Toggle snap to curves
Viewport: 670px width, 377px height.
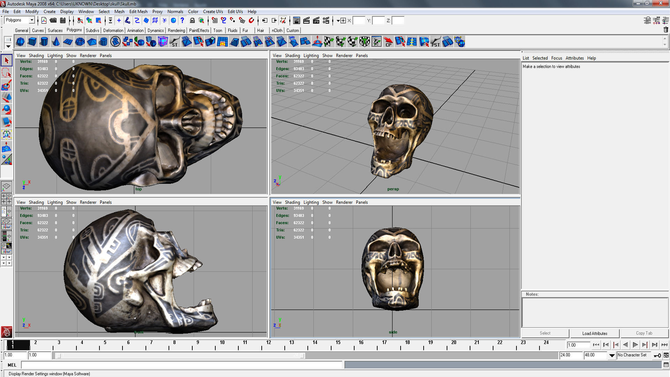pos(224,21)
